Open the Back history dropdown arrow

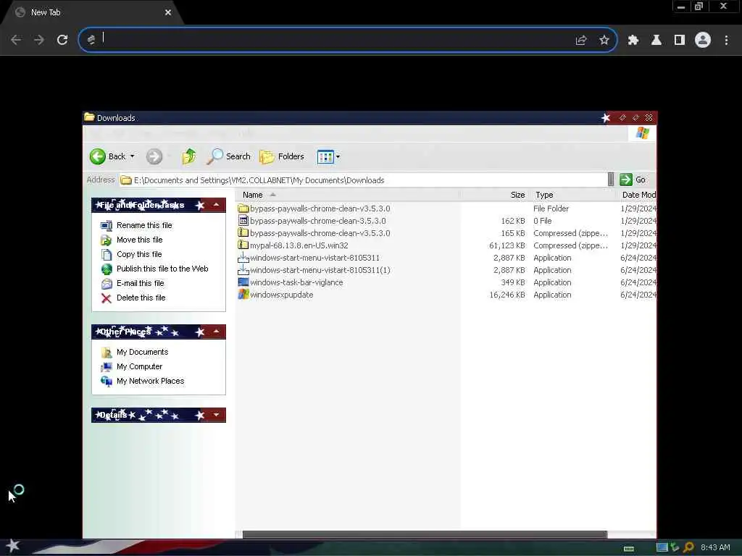[x=133, y=156]
